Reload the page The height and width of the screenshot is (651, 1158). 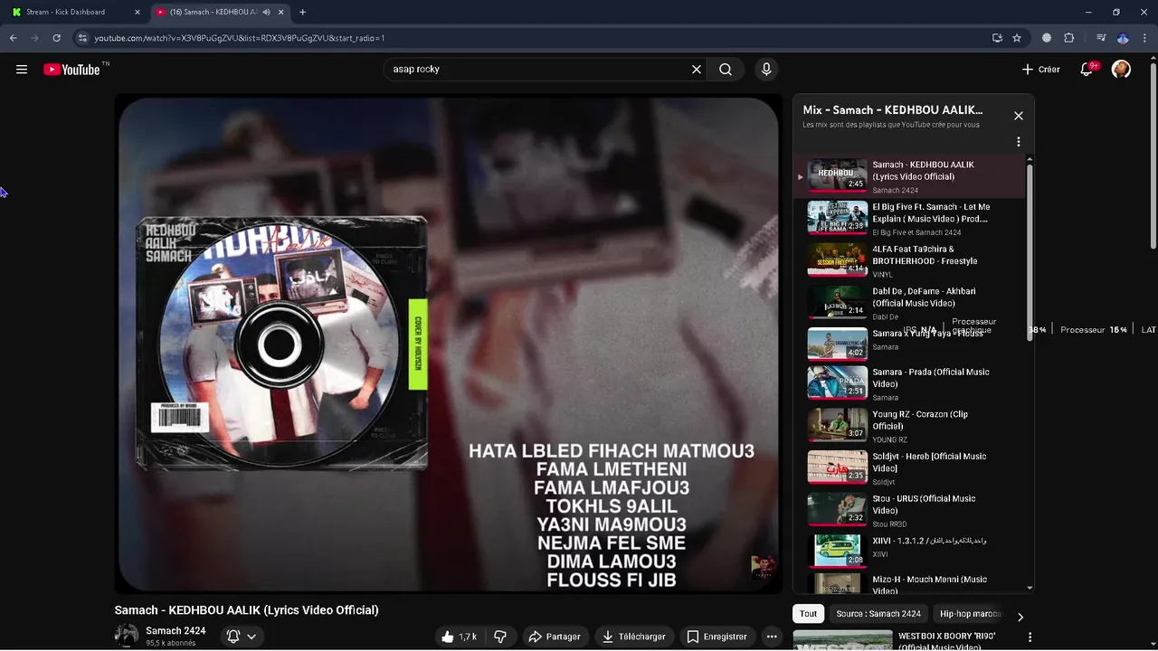click(56, 38)
